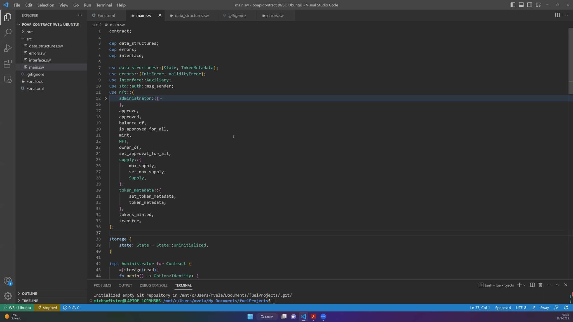
Task: Unfold code at line 12
Action: (106, 98)
